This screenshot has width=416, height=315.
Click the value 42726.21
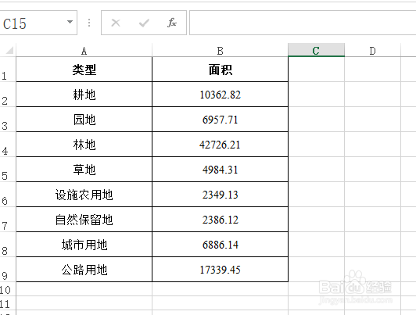coord(220,145)
